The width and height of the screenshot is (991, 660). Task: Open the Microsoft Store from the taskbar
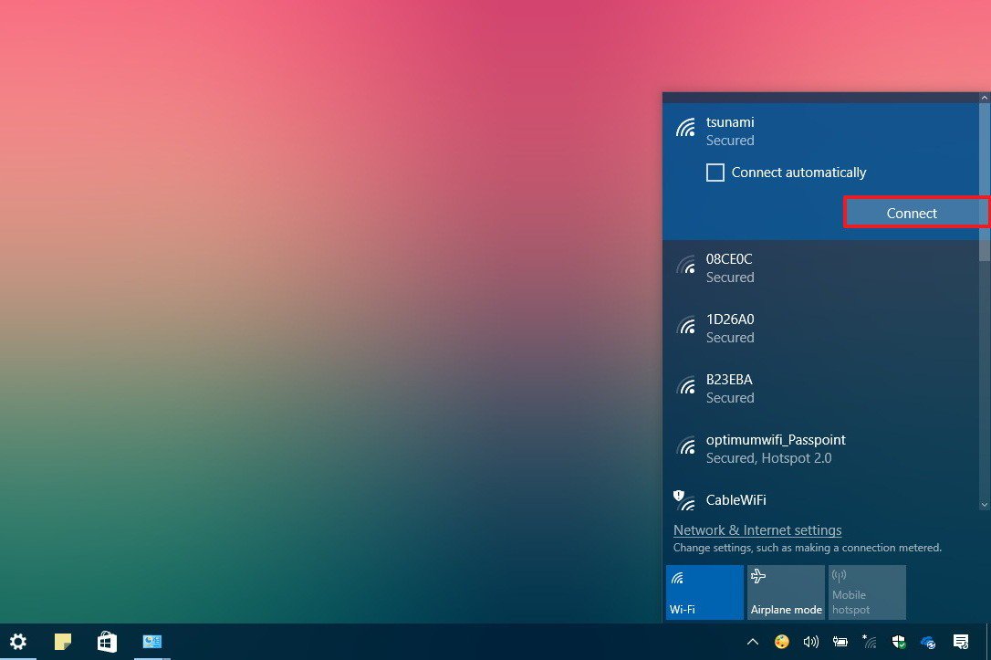pyautogui.click(x=107, y=642)
